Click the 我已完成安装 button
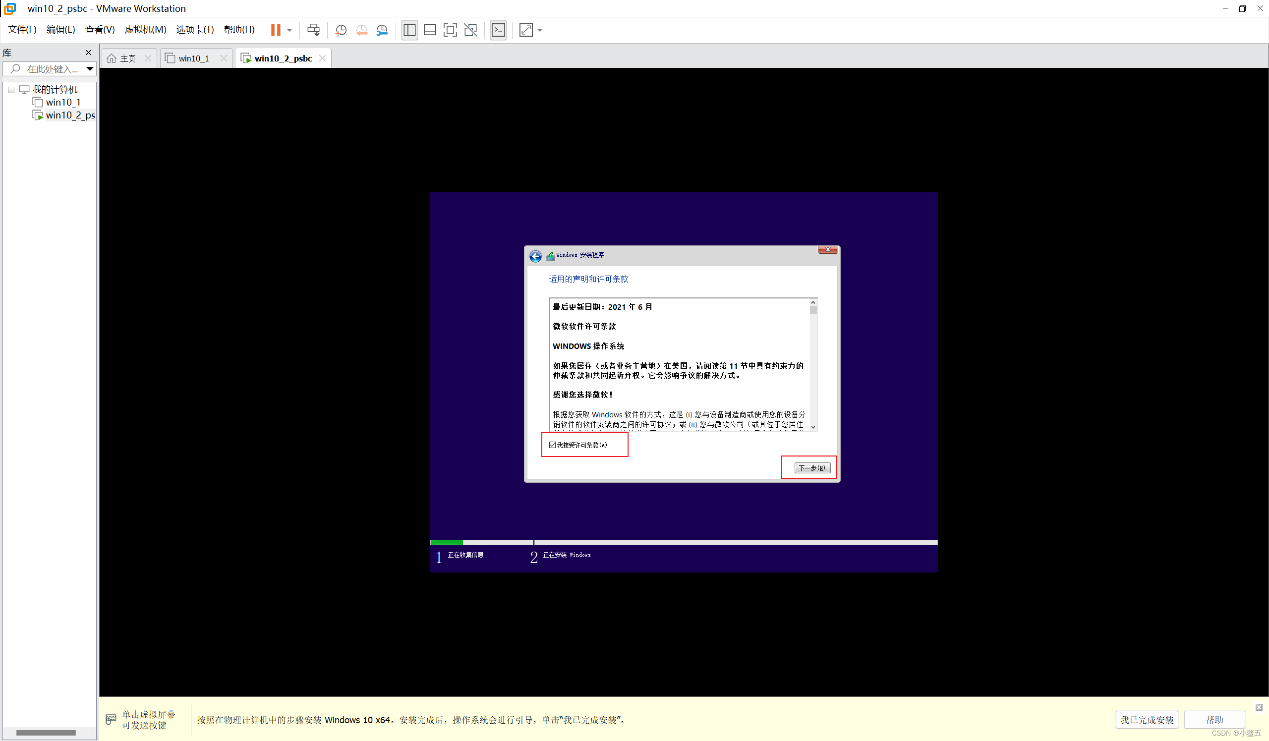The image size is (1269, 741). (1147, 719)
